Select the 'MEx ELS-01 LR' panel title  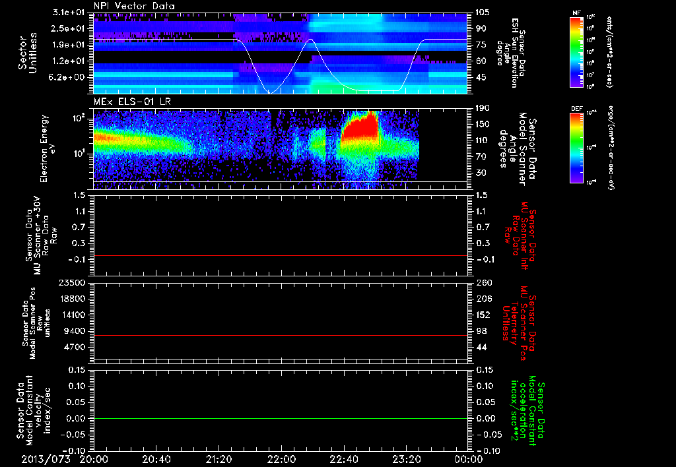click(132, 102)
